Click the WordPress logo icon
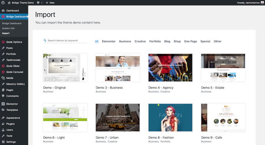The height and width of the screenshot is (145, 265). (x=3, y=3)
